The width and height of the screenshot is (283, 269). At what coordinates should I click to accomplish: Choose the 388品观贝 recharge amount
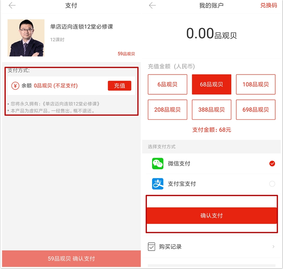[212, 110]
